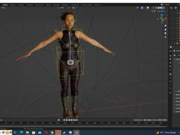This screenshot has height=135, width=180.
Task: Add a new workspace with plus button
Action: coord(102,5)
